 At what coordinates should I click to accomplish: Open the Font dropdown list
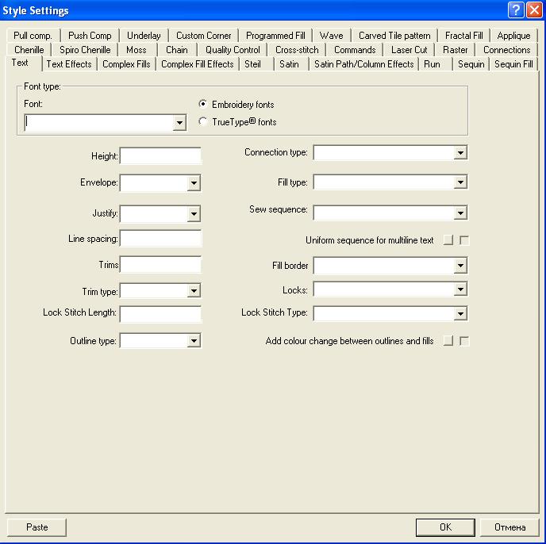pyautogui.click(x=179, y=123)
